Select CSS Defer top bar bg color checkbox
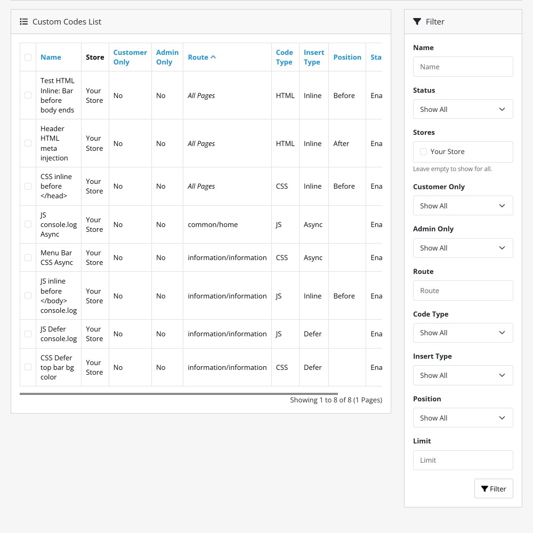533x533 pixels. pos(28,367)
